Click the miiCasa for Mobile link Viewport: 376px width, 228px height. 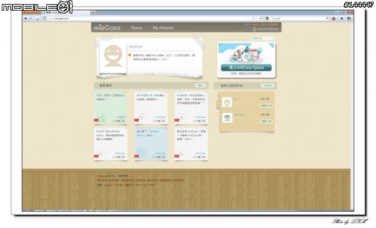[x=267, y=29]
